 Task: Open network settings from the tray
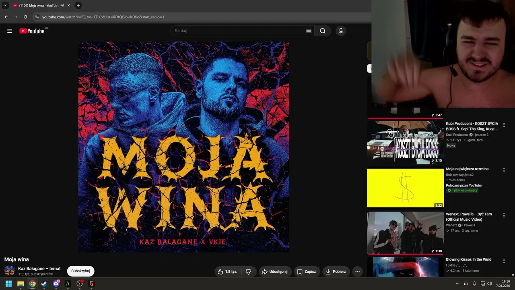tap(483, 284)
